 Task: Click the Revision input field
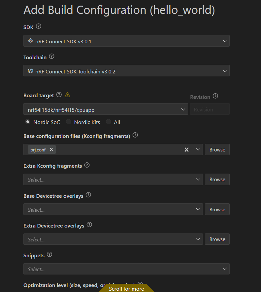[210, 109]
